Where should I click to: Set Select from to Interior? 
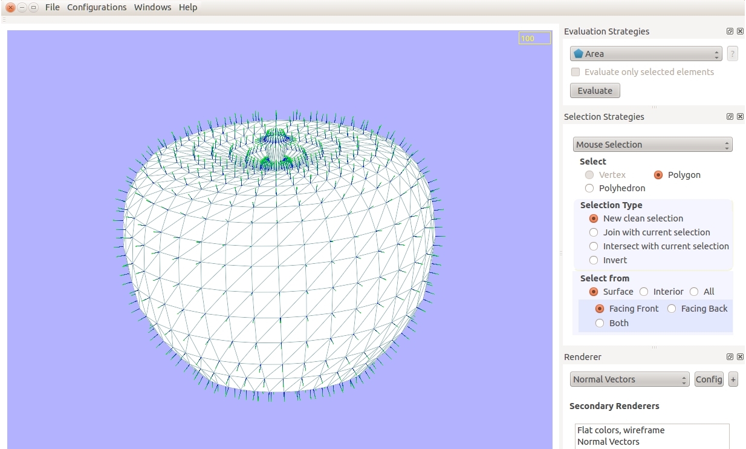point(644,292)
